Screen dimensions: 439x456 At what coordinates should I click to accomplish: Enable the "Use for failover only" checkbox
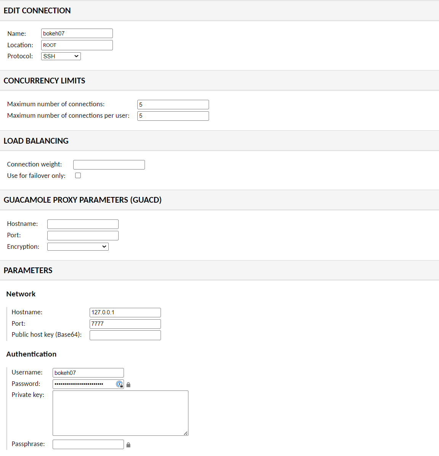(78, 175)
